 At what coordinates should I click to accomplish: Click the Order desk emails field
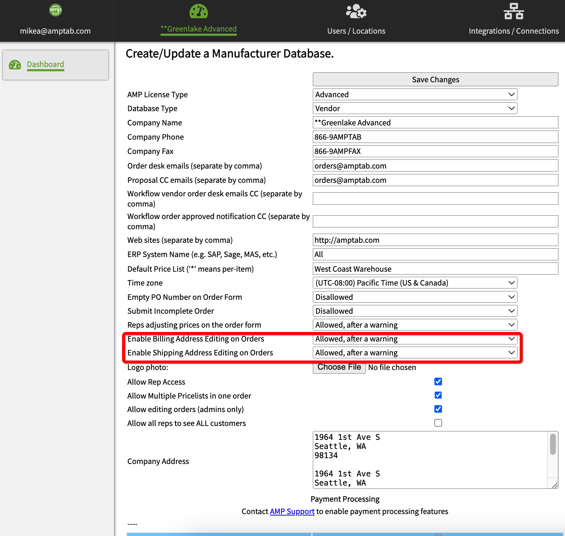(x=435, y=166)
